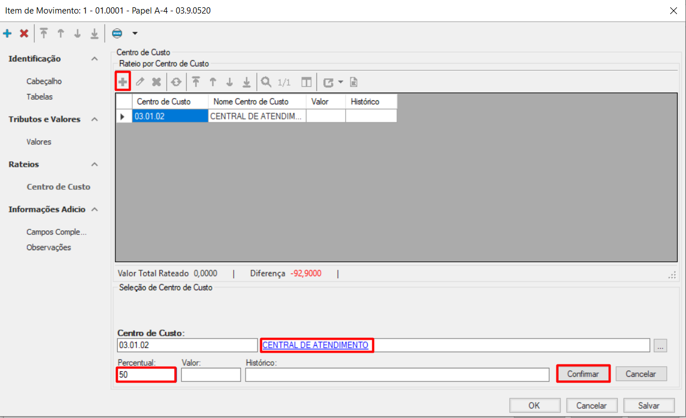Viewport: 686px width, 418px height.
Task: Click the blue globe icon in top toolbar
Action: pos(117,34)
